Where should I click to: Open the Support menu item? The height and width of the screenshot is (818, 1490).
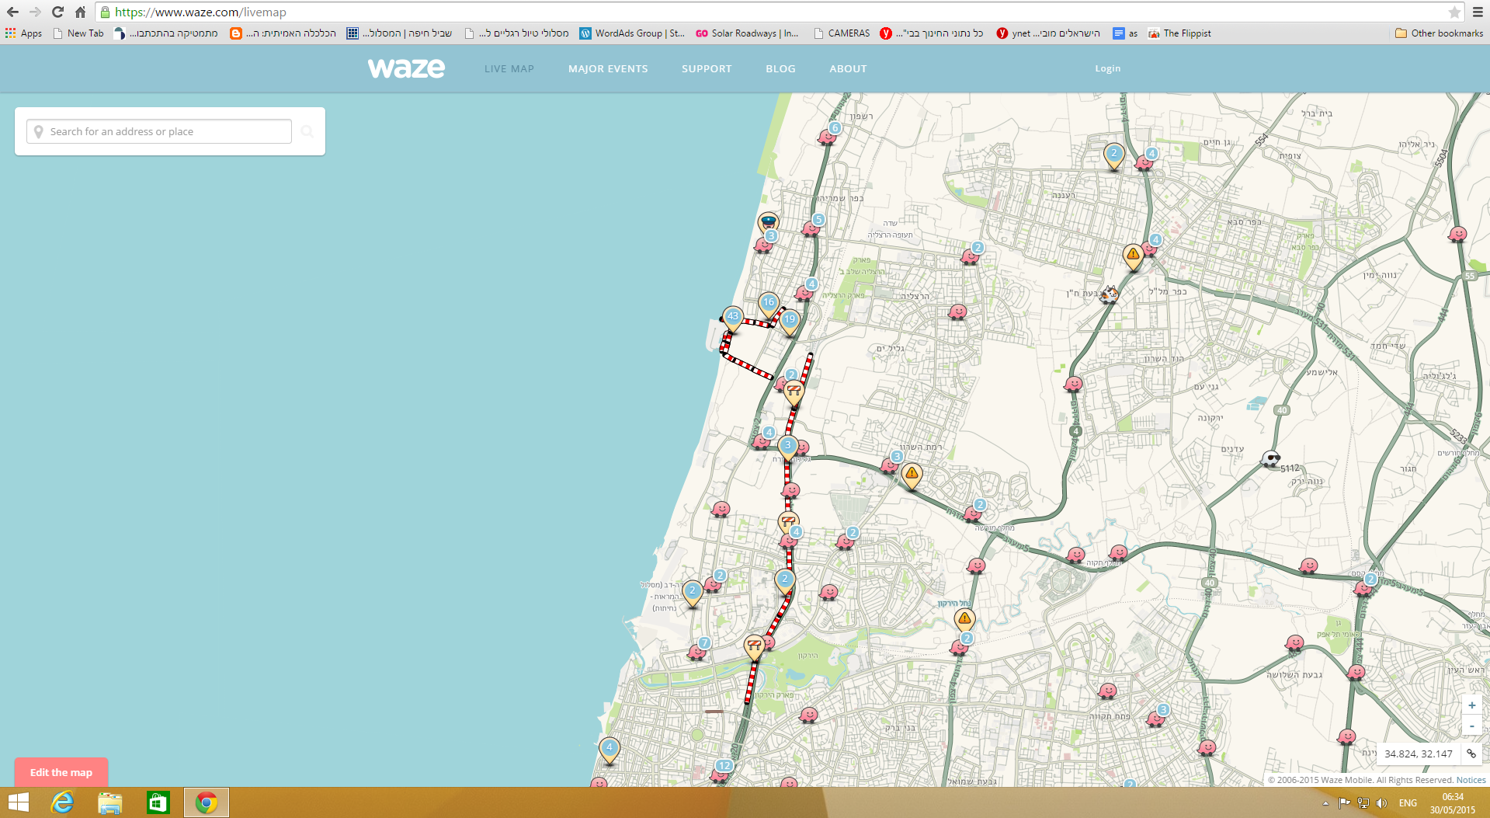click(707, 68)
